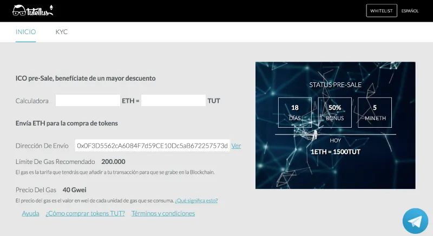This screenshot has height=236, width=433.
Task: Open the ¿Qué significa esto? link
Action: (196, 201)
